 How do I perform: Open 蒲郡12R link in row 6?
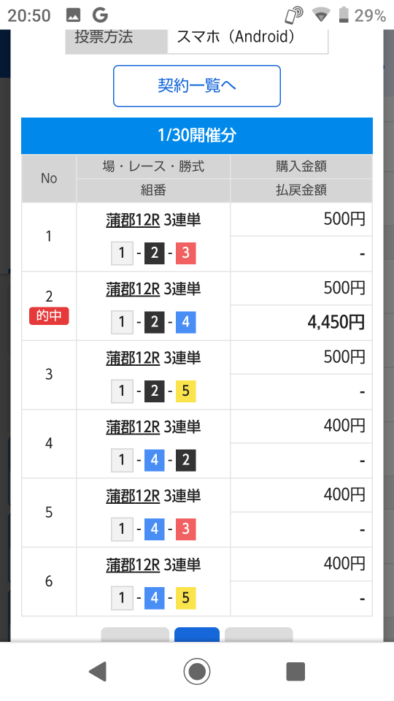(x=133, y=564)
